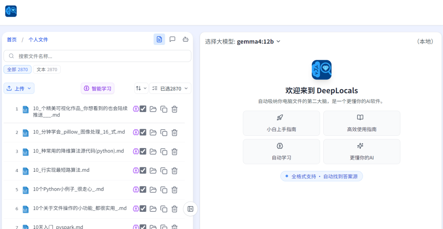443x229 pixels.
Task: Select the 文本 2870 filter tab
Action: pyautogui.click(x=47, y=69)
